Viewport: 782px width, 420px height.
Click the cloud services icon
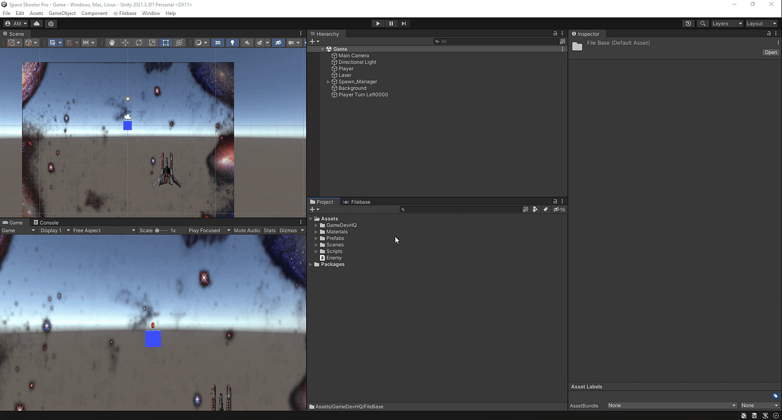click(36, 23)
